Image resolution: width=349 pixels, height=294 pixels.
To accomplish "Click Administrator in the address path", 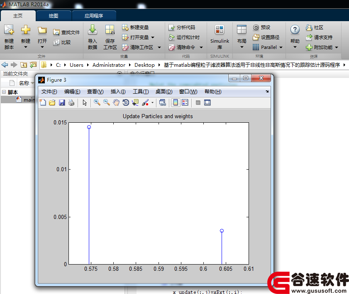I will (x=109, y=65).
